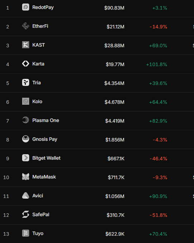Screen dimensions: 194x243
Task: Select the $21.12M value for EtherFi
Action: [115, 27]
